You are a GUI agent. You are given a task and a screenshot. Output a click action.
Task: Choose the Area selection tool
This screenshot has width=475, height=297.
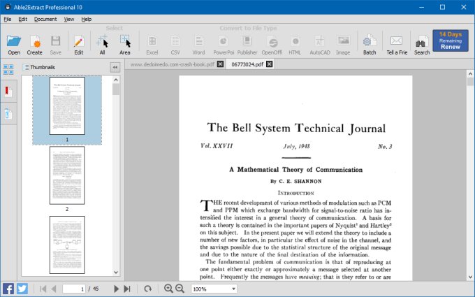pos(125,45)
